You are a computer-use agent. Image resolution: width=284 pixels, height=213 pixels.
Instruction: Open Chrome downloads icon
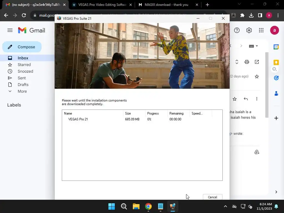(251, 16)
